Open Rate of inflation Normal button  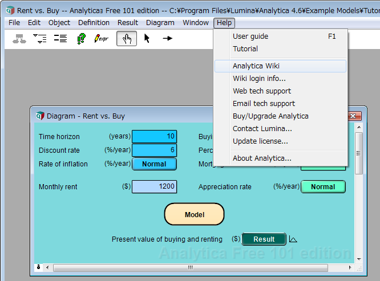coord(155,164)
